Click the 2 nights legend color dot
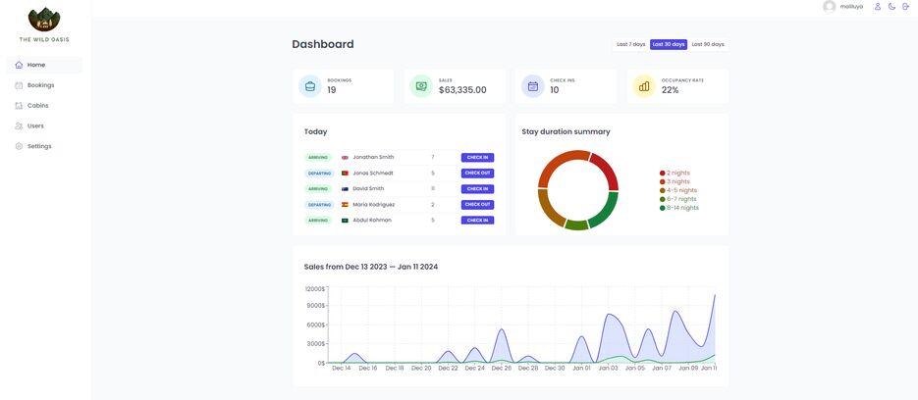918x400 pixels. [663, 173]
